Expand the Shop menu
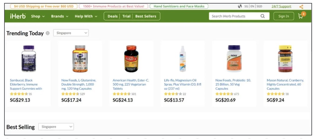This screenshot has width=315, height=139. [38, 16]
